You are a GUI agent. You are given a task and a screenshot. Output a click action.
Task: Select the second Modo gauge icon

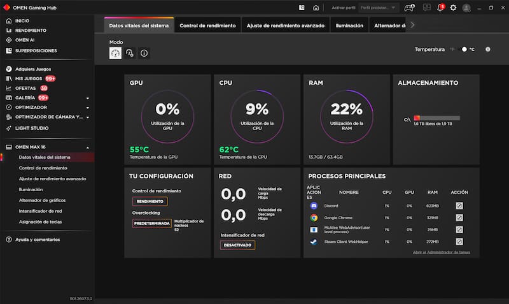(x=130, y=53)
